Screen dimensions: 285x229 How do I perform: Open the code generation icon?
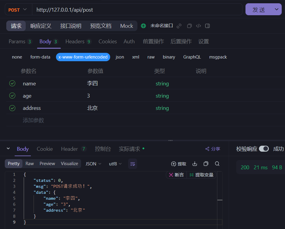pos(198,26)
